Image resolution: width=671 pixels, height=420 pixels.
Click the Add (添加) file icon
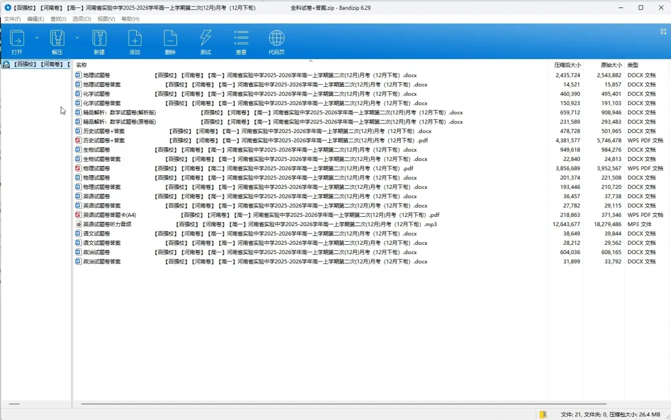(x=135, y=42)
